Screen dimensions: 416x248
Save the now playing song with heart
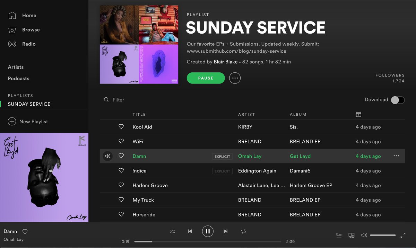pos(25,231)
